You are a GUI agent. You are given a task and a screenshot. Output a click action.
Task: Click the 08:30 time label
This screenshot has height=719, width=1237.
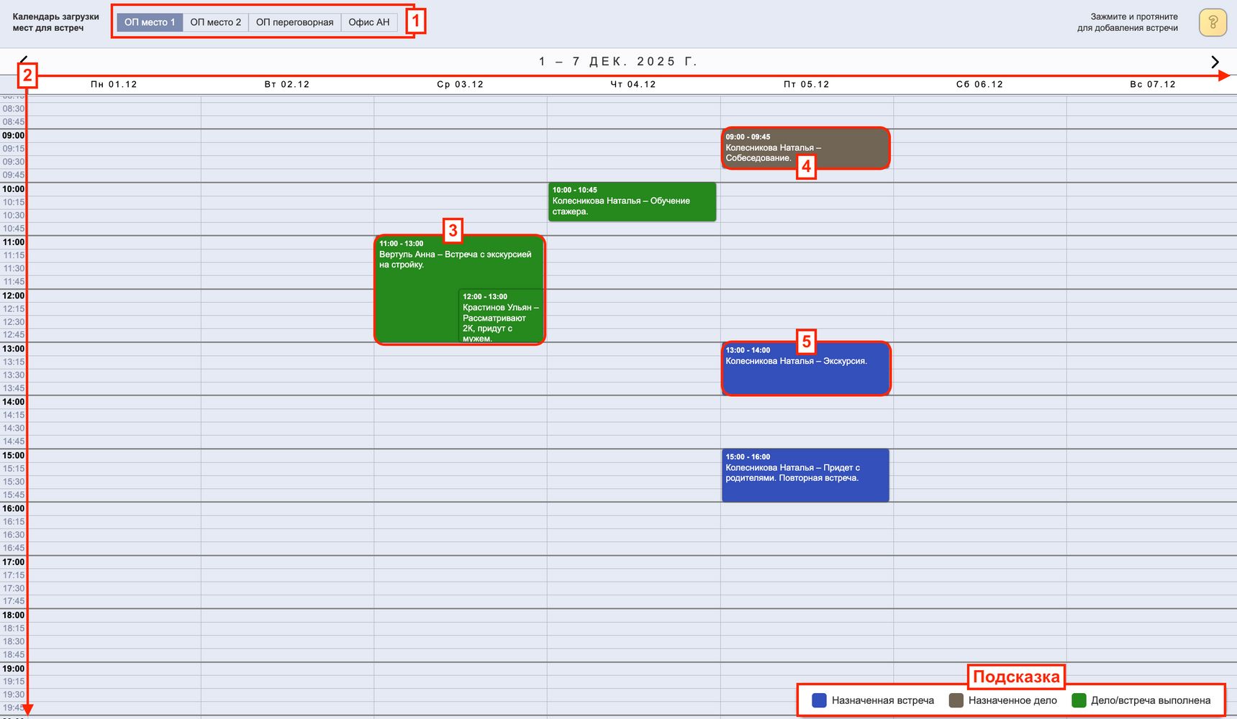coord(14,109)
